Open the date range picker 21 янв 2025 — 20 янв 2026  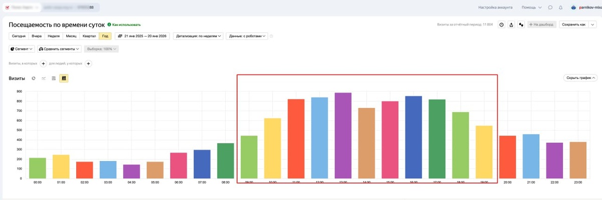coord(142,36)
